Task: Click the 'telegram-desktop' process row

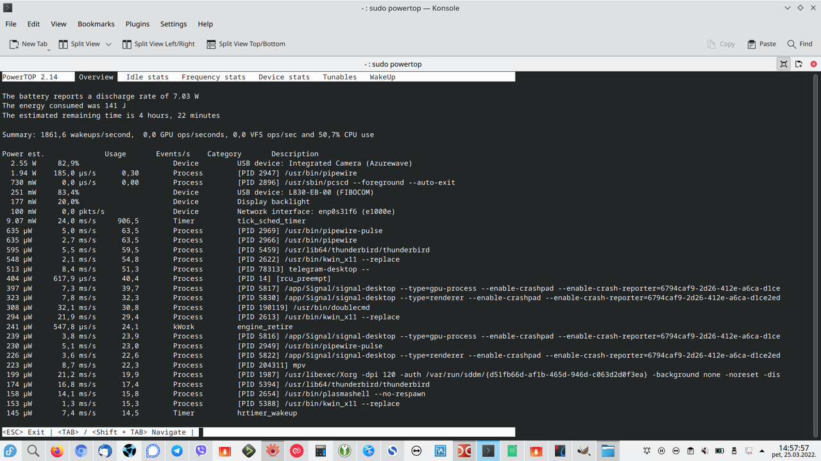Action: (188, 269)
